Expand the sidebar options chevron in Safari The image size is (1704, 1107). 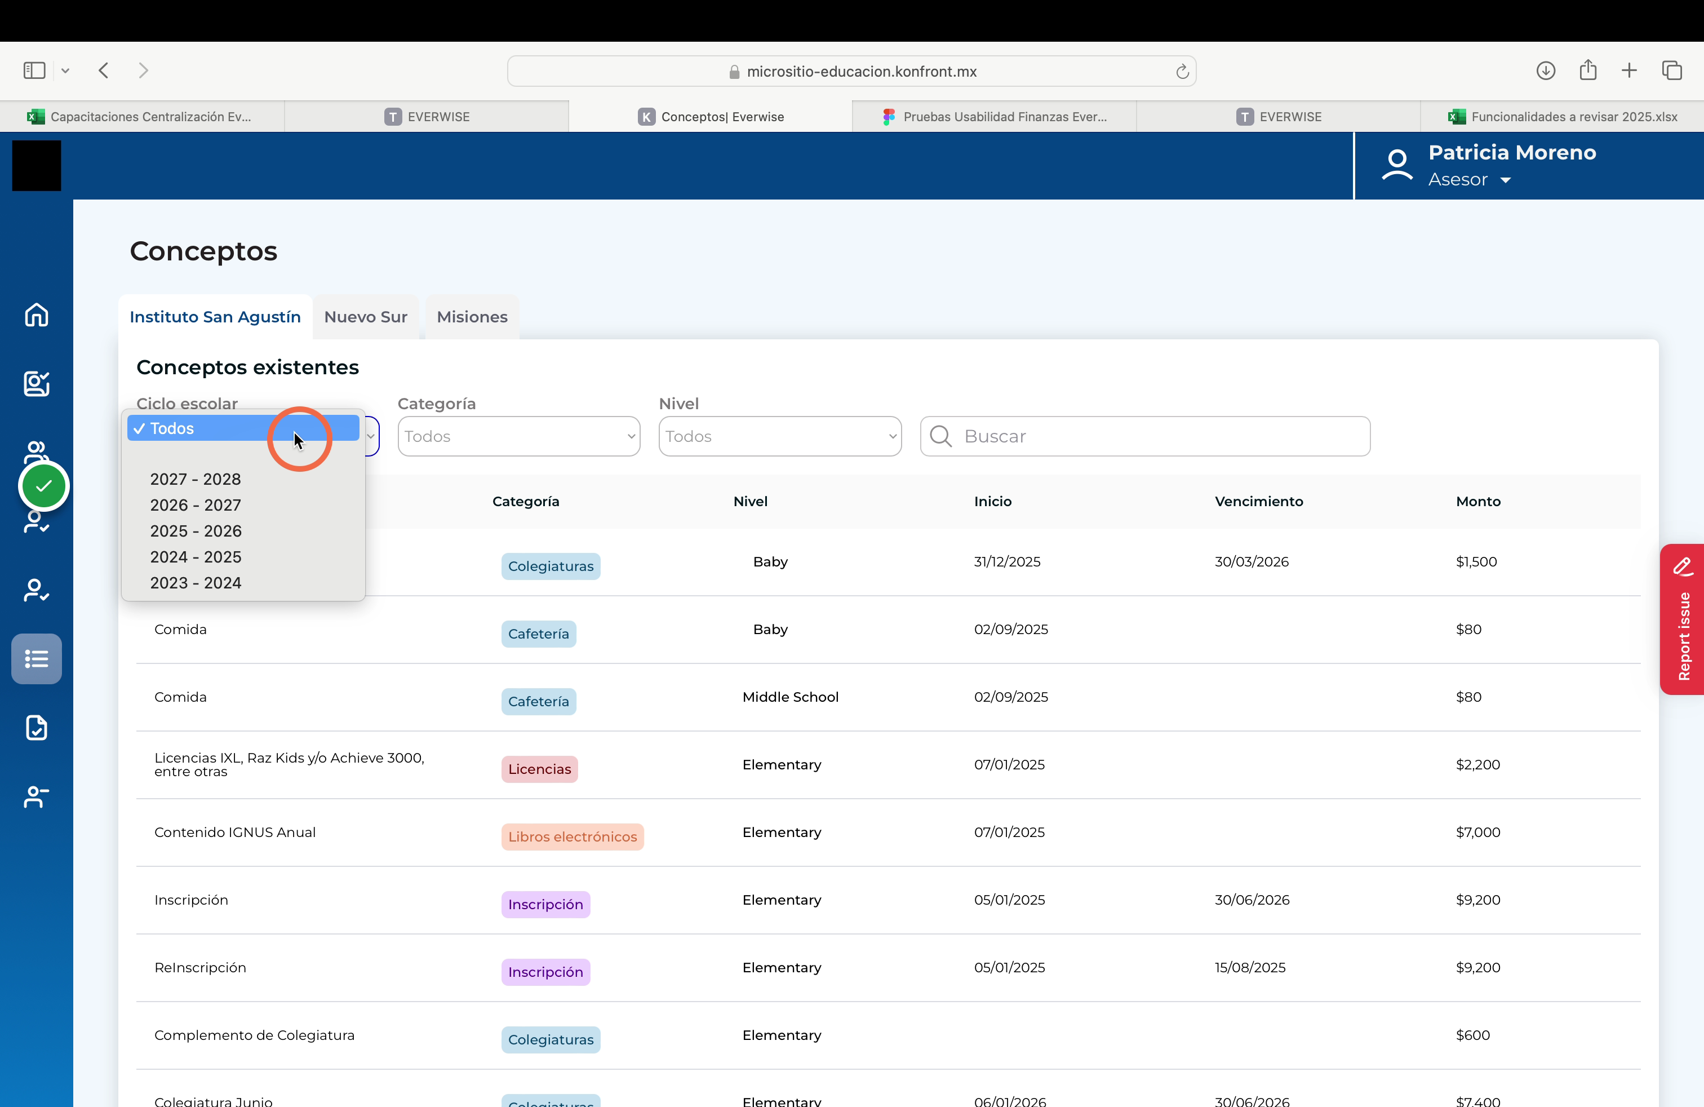65,70
